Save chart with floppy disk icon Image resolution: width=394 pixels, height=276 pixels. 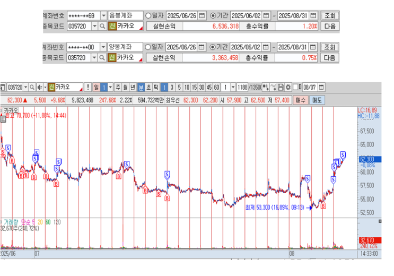(x=281, y=87)
